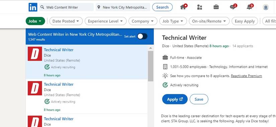Open the Reactivate Premium link

click(x=247, y=76)
